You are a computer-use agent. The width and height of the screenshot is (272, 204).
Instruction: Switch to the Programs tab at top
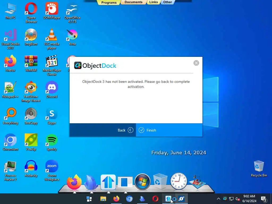pyautogui.click(x=109, y=2)
